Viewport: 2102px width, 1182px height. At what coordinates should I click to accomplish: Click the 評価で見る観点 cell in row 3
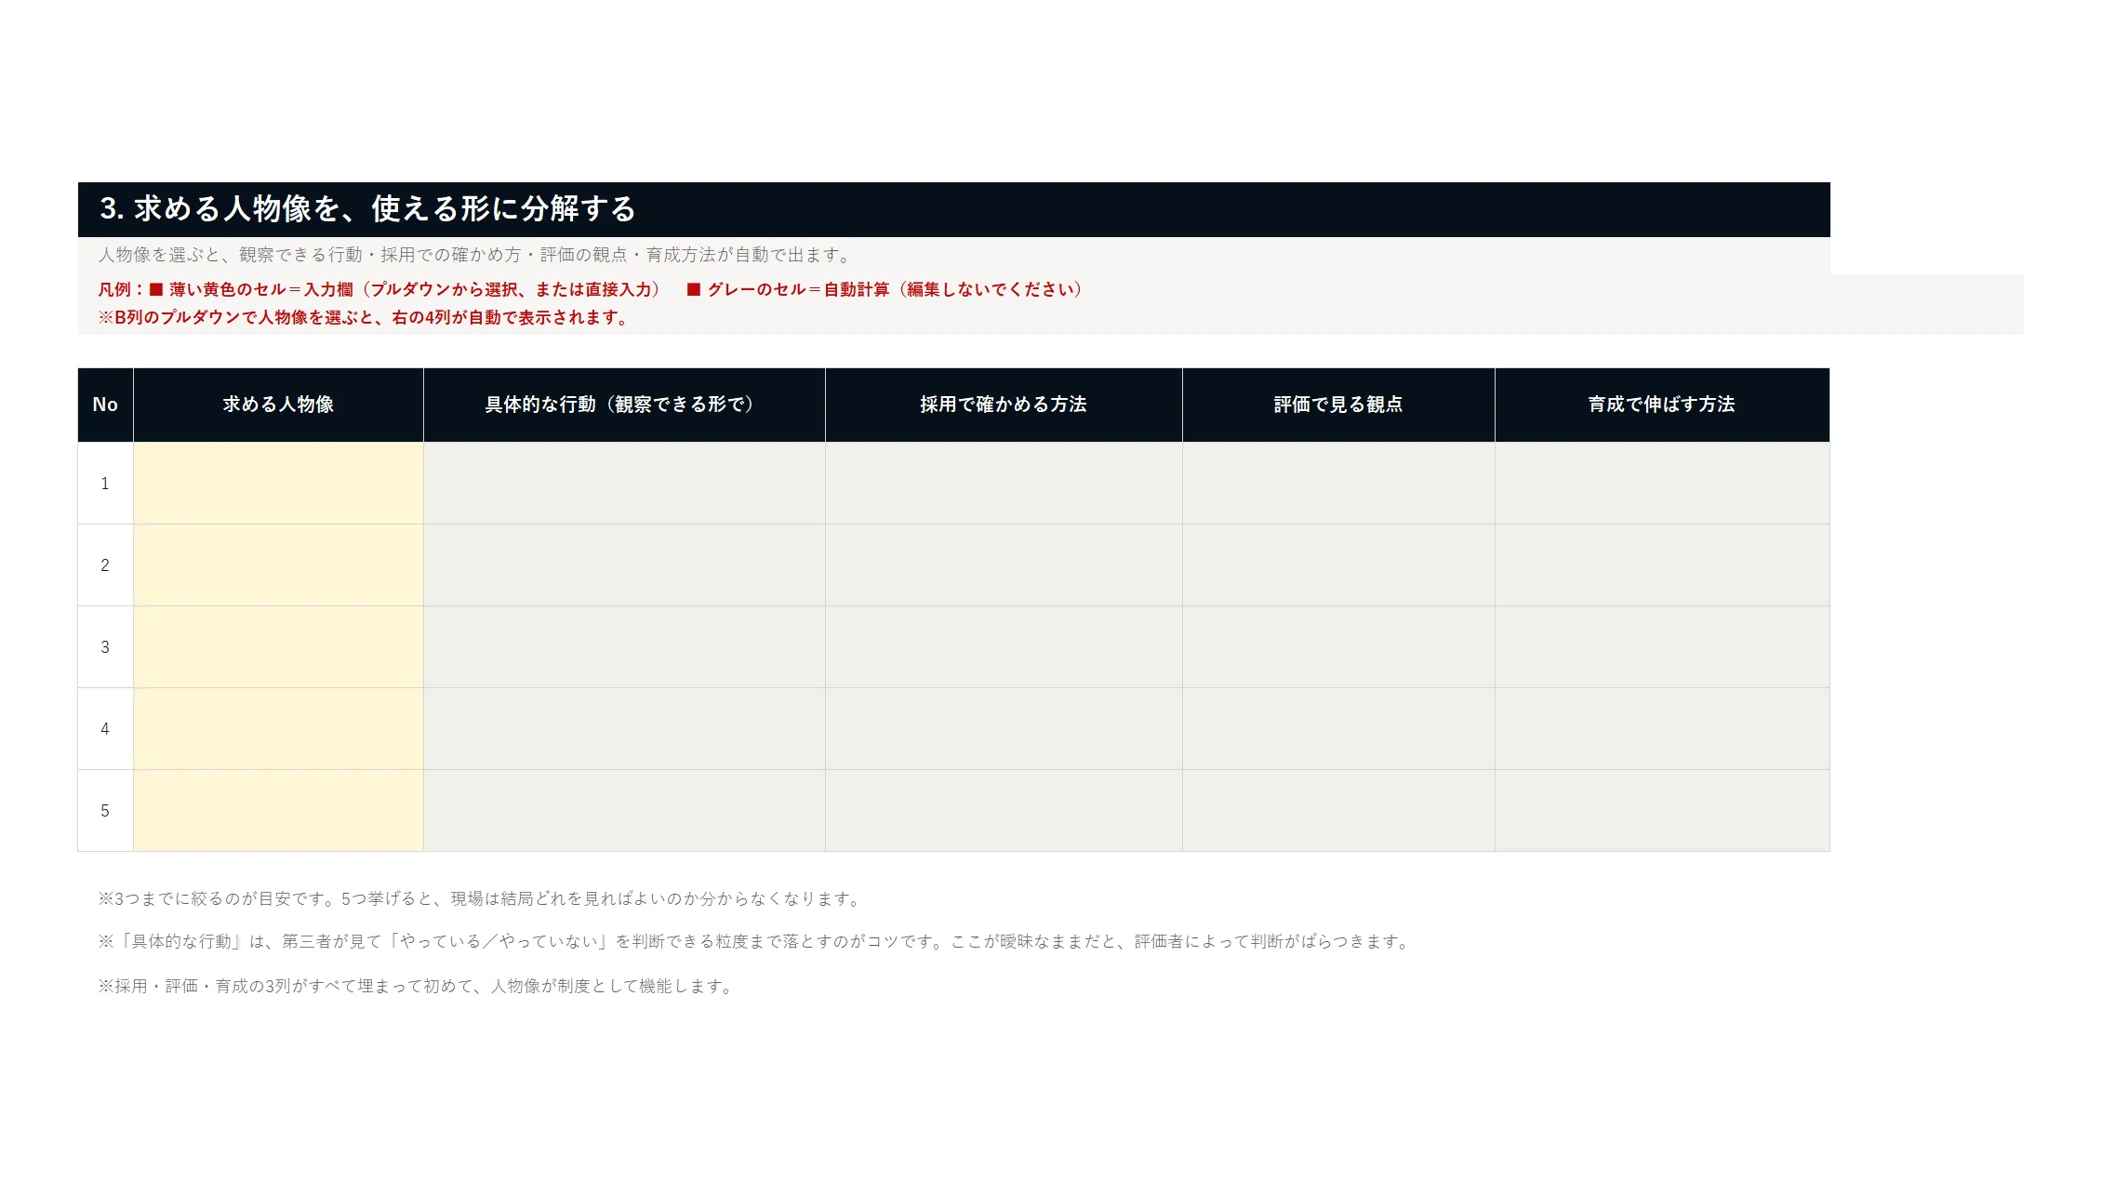pos(1338,646)
